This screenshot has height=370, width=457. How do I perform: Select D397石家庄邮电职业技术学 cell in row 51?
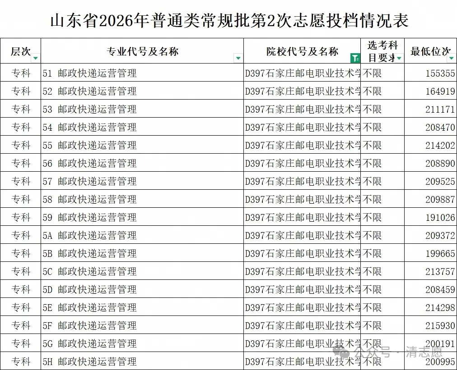(302, 73)
